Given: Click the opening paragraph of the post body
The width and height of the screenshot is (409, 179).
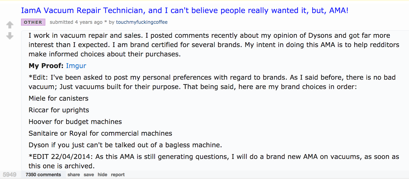Looking at the screenshot, I should point(204,45).
